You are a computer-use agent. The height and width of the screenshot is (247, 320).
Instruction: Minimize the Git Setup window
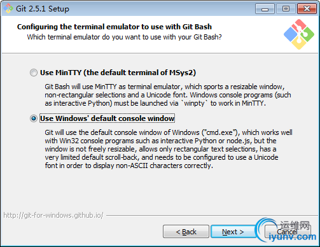coord(265,9)
